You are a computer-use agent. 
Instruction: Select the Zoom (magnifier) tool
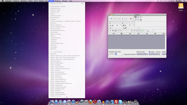[x=135, y=20]
